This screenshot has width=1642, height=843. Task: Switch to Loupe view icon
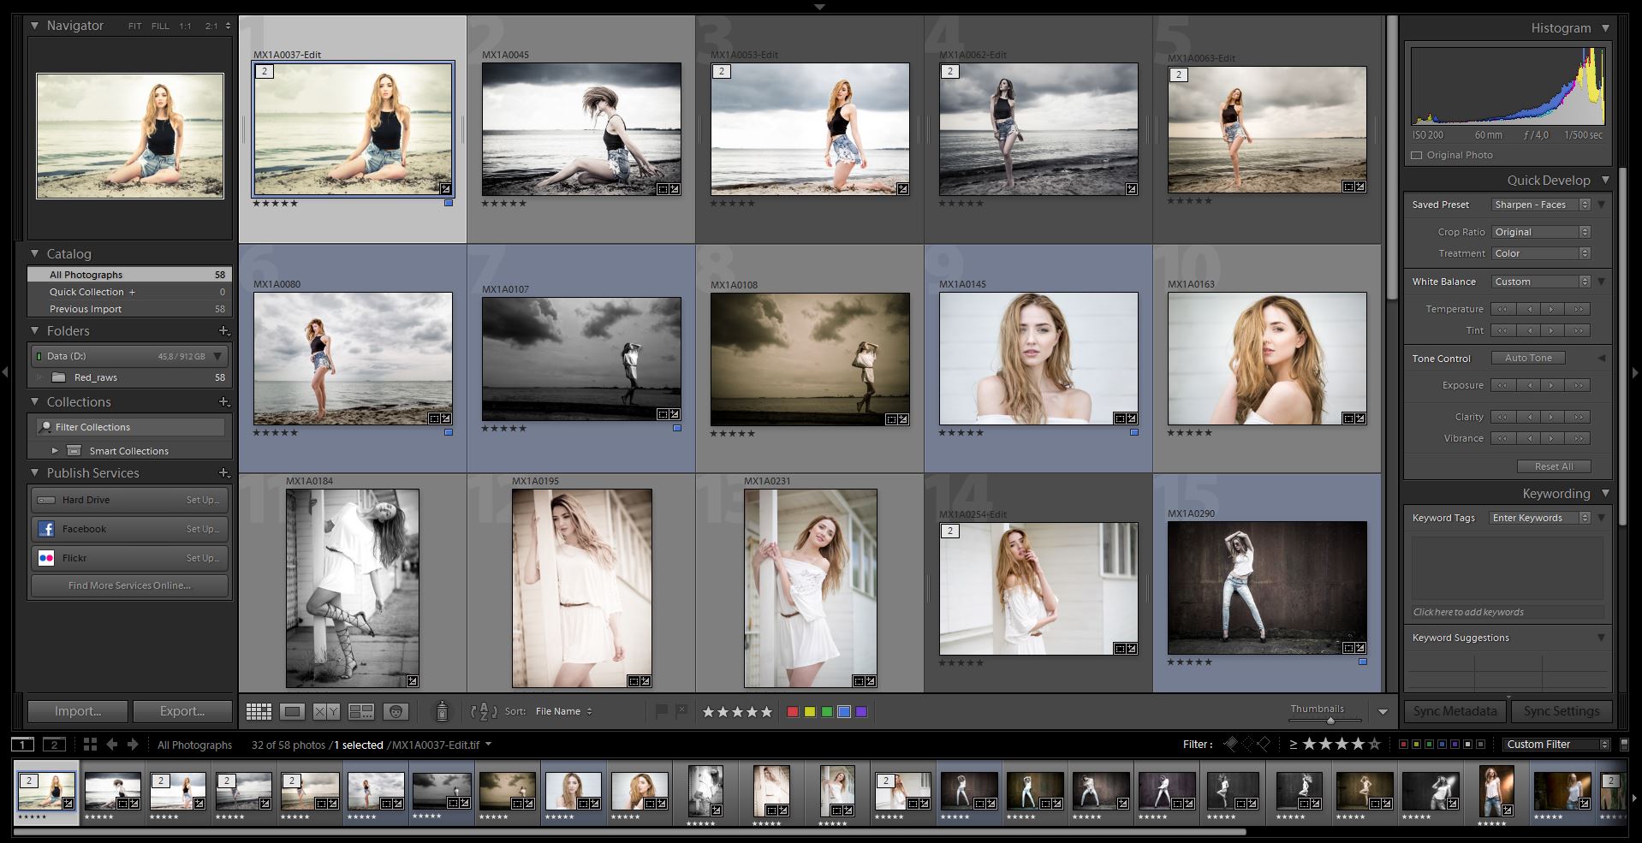293,711
